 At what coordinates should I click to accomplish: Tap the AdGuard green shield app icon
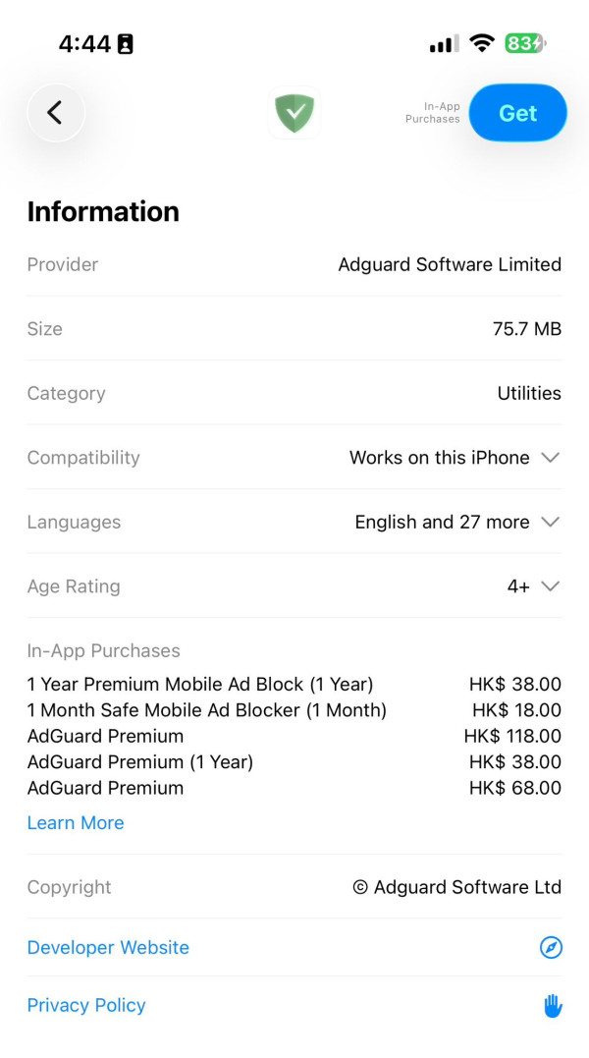pyautogui.click(x=294, y=113)
